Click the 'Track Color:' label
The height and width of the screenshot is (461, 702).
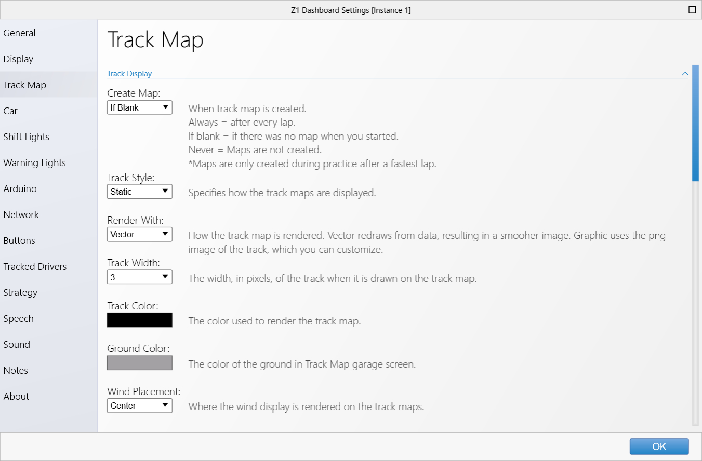(x=133, y=306)
